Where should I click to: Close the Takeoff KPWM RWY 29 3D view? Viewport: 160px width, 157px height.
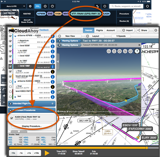click(x=139, y=45)
